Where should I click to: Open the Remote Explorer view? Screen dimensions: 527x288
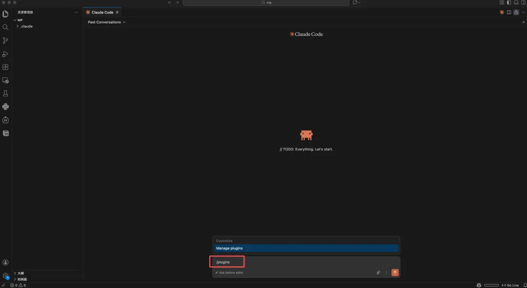click(x=5, y=80)
